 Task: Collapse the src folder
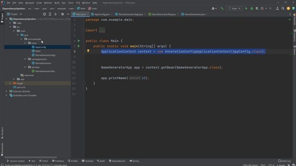(10, 27)
